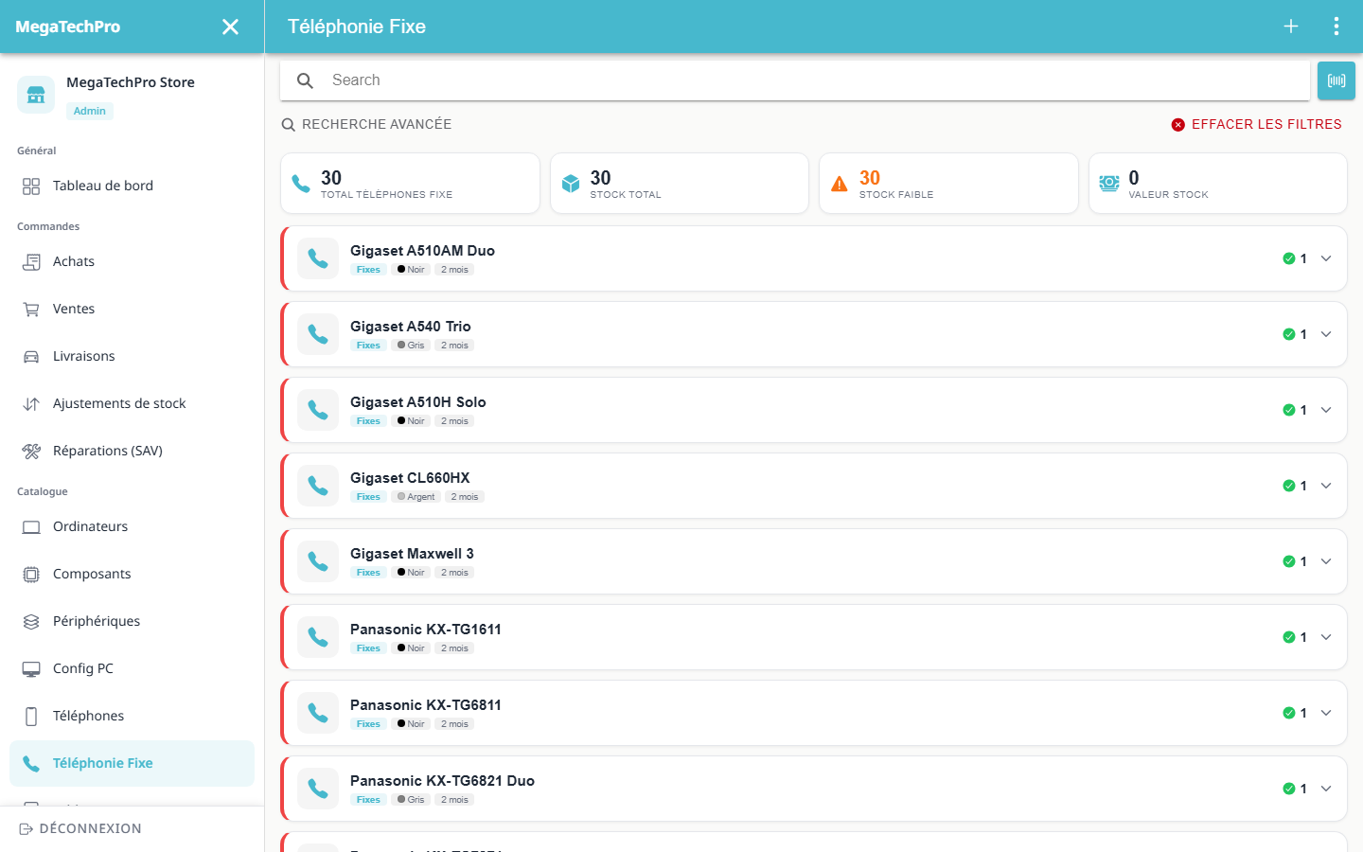
Task: Open Recherche Avancée filters
Action: pyautogui.click(x=366, y=124)
